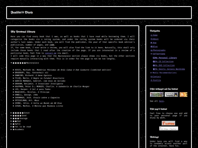Click the book icon beside My Personal Library

(x=154, y=58)
